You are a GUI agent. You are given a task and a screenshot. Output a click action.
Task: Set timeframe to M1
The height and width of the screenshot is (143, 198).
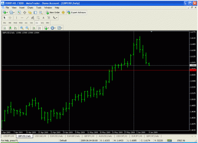(4, 23)
